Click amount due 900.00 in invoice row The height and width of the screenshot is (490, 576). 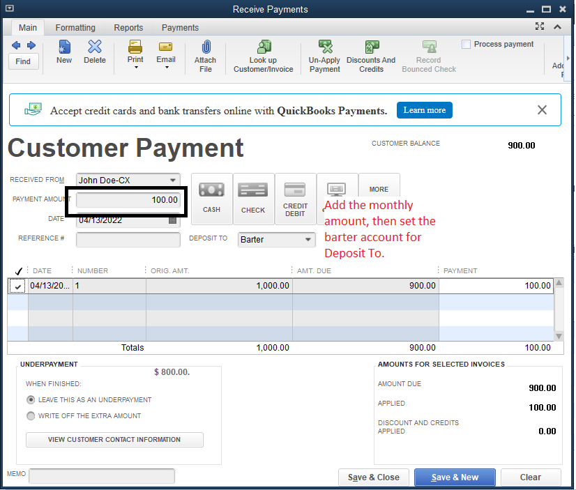point(365,286)
